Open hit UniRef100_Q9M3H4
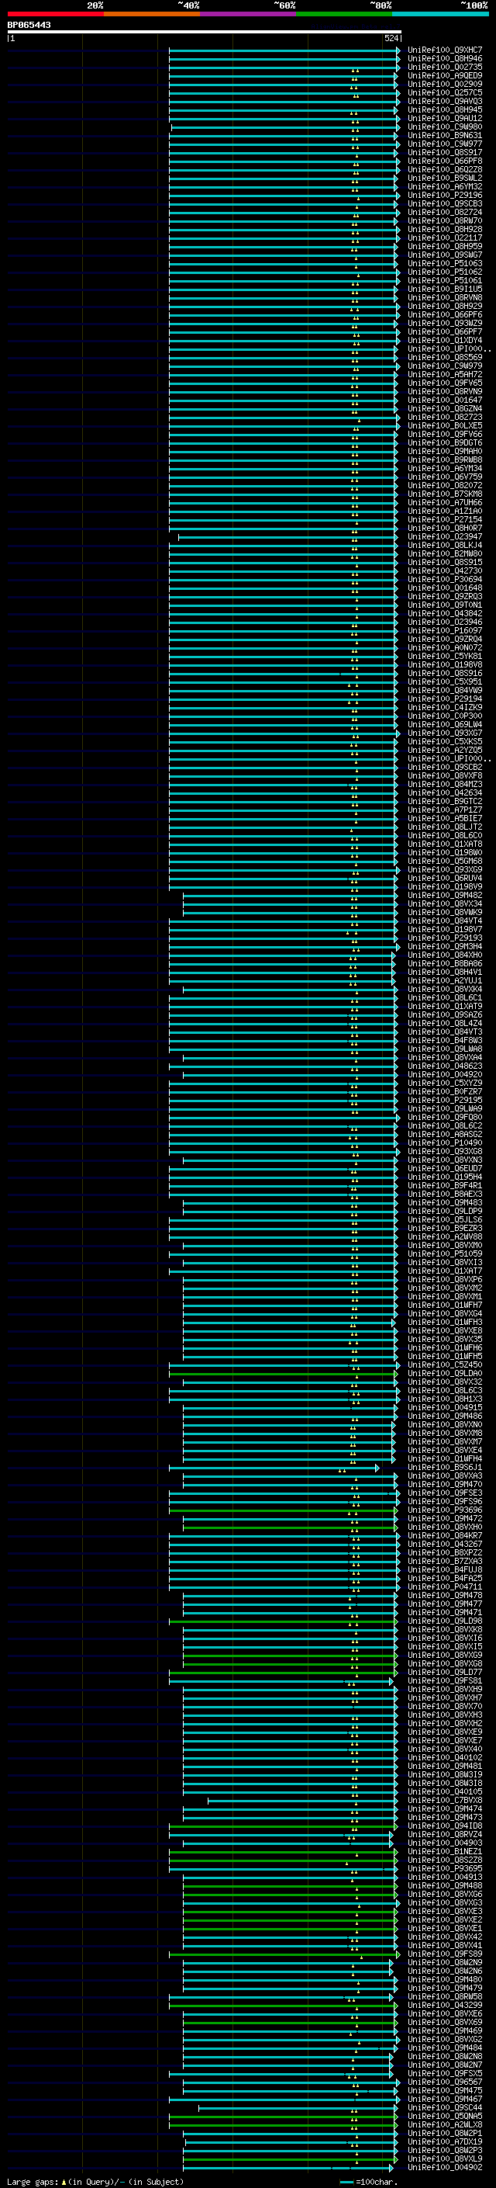Screen dimensions: 496x2188 pyautogui.click(x=445, y=946)
